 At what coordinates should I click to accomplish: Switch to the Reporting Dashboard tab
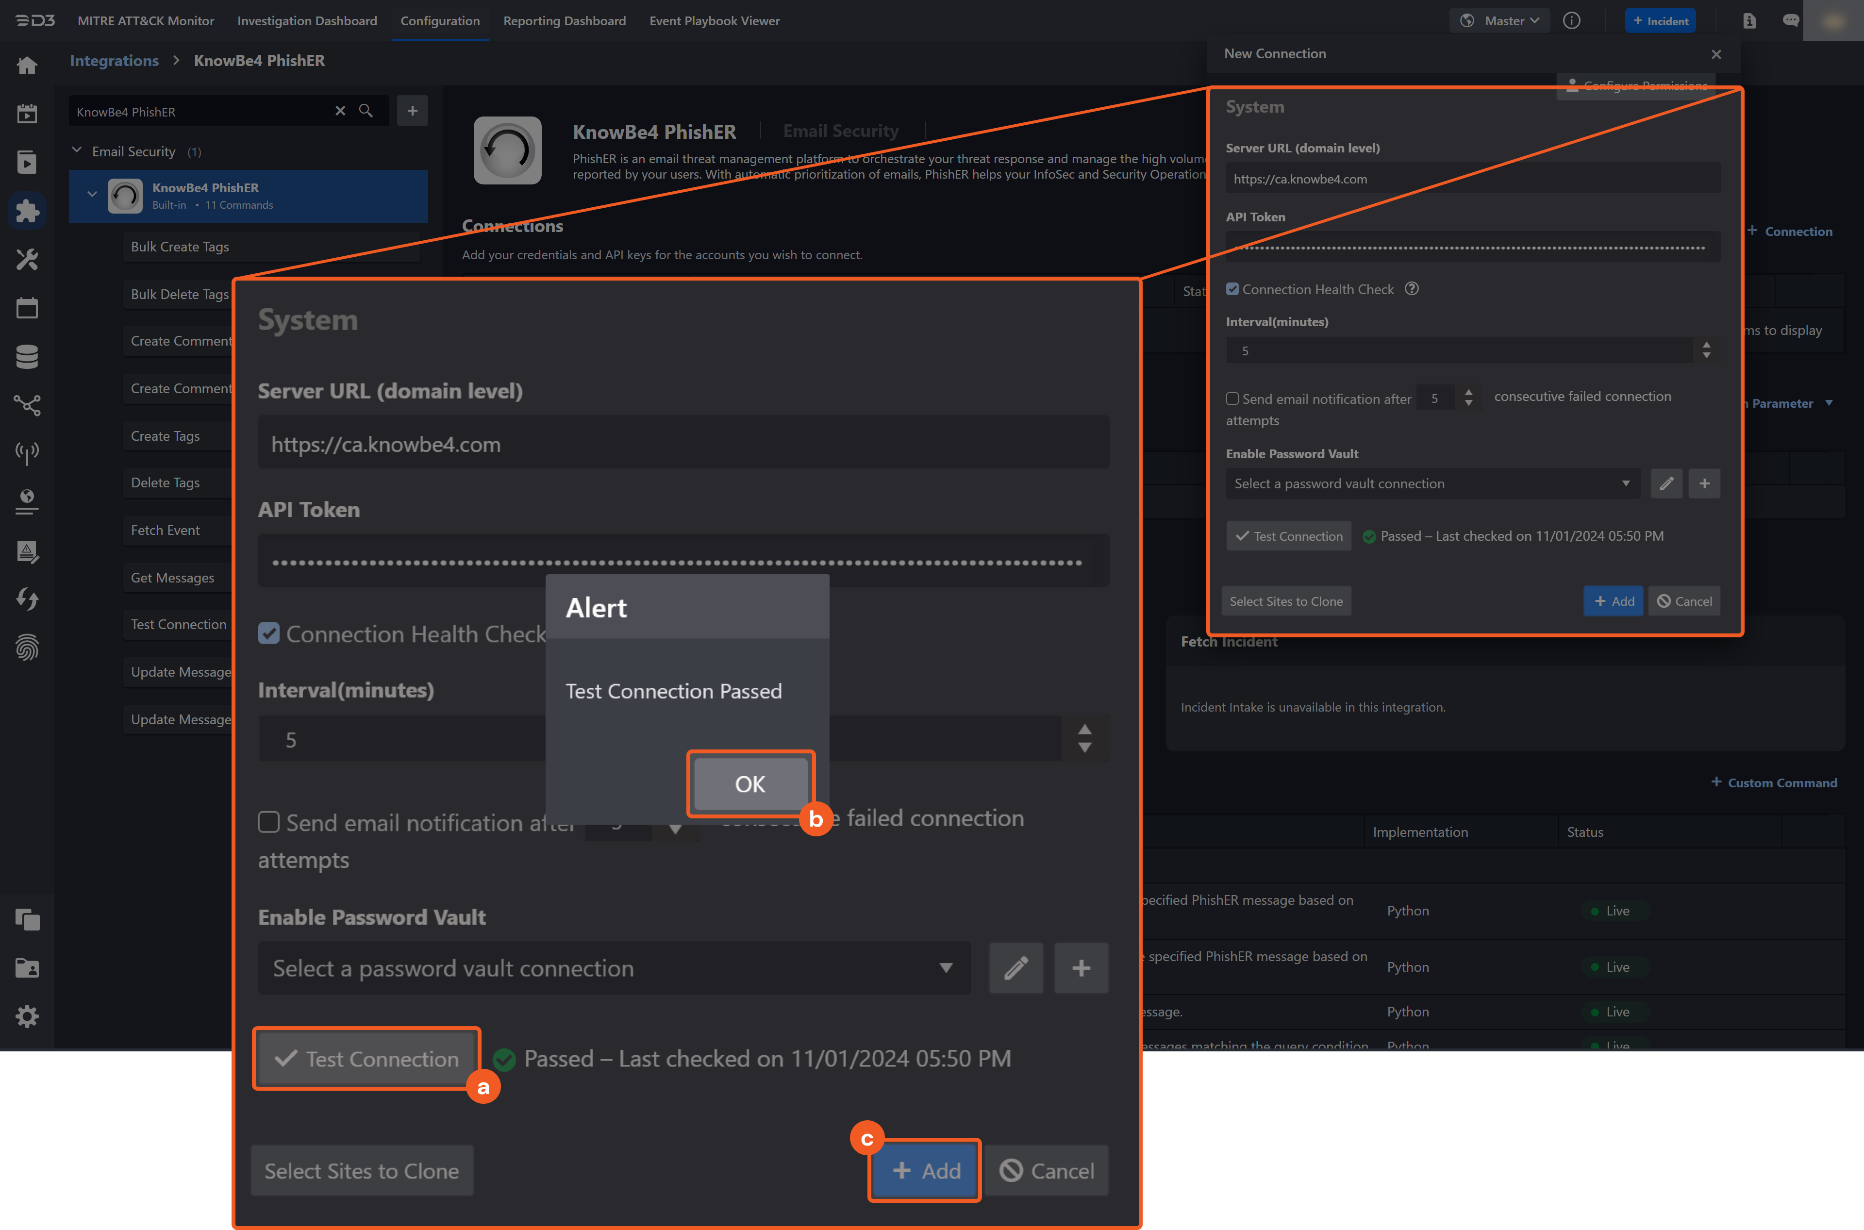(564, 21)
